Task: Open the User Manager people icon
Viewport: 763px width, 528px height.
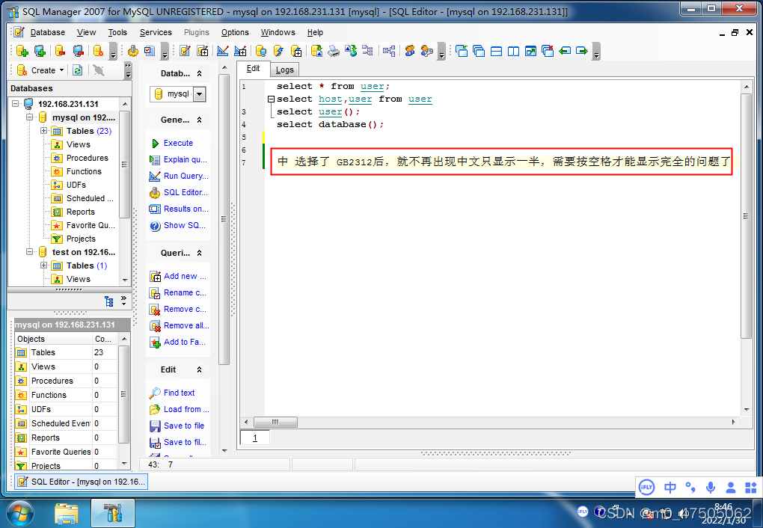Action: [410, 51]
